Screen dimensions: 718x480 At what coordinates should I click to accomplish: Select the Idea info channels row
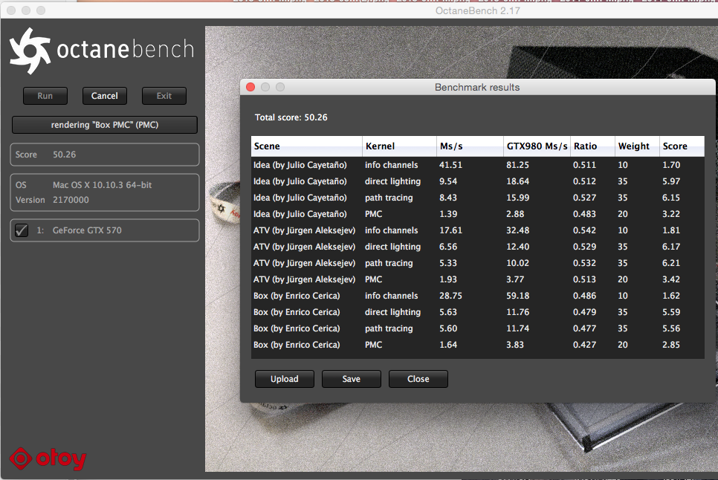pos(478,165)
